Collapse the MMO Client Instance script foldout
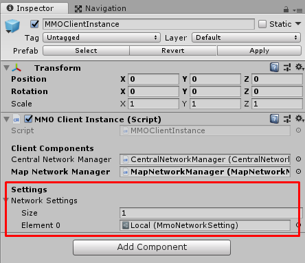This screenshot has width=305, height=263. (6, 119)
